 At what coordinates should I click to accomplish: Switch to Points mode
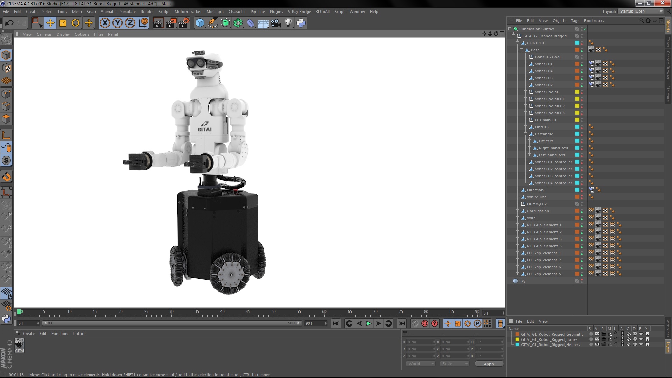pos(6,94)
